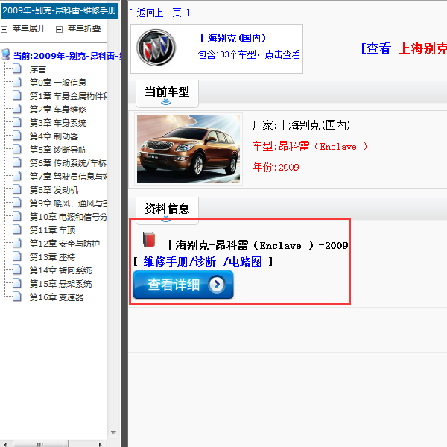The height and width of the screenshot is (447, 447).
Task: Open 第11章 车顶 chapter
Action: coord(52,230)
